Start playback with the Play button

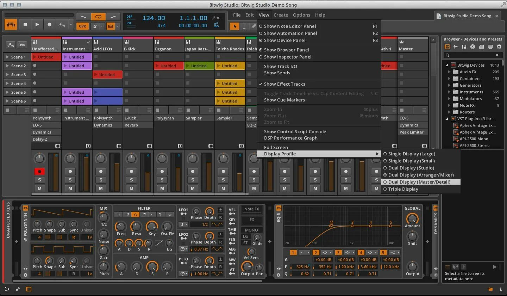click(x=37, y=25)
